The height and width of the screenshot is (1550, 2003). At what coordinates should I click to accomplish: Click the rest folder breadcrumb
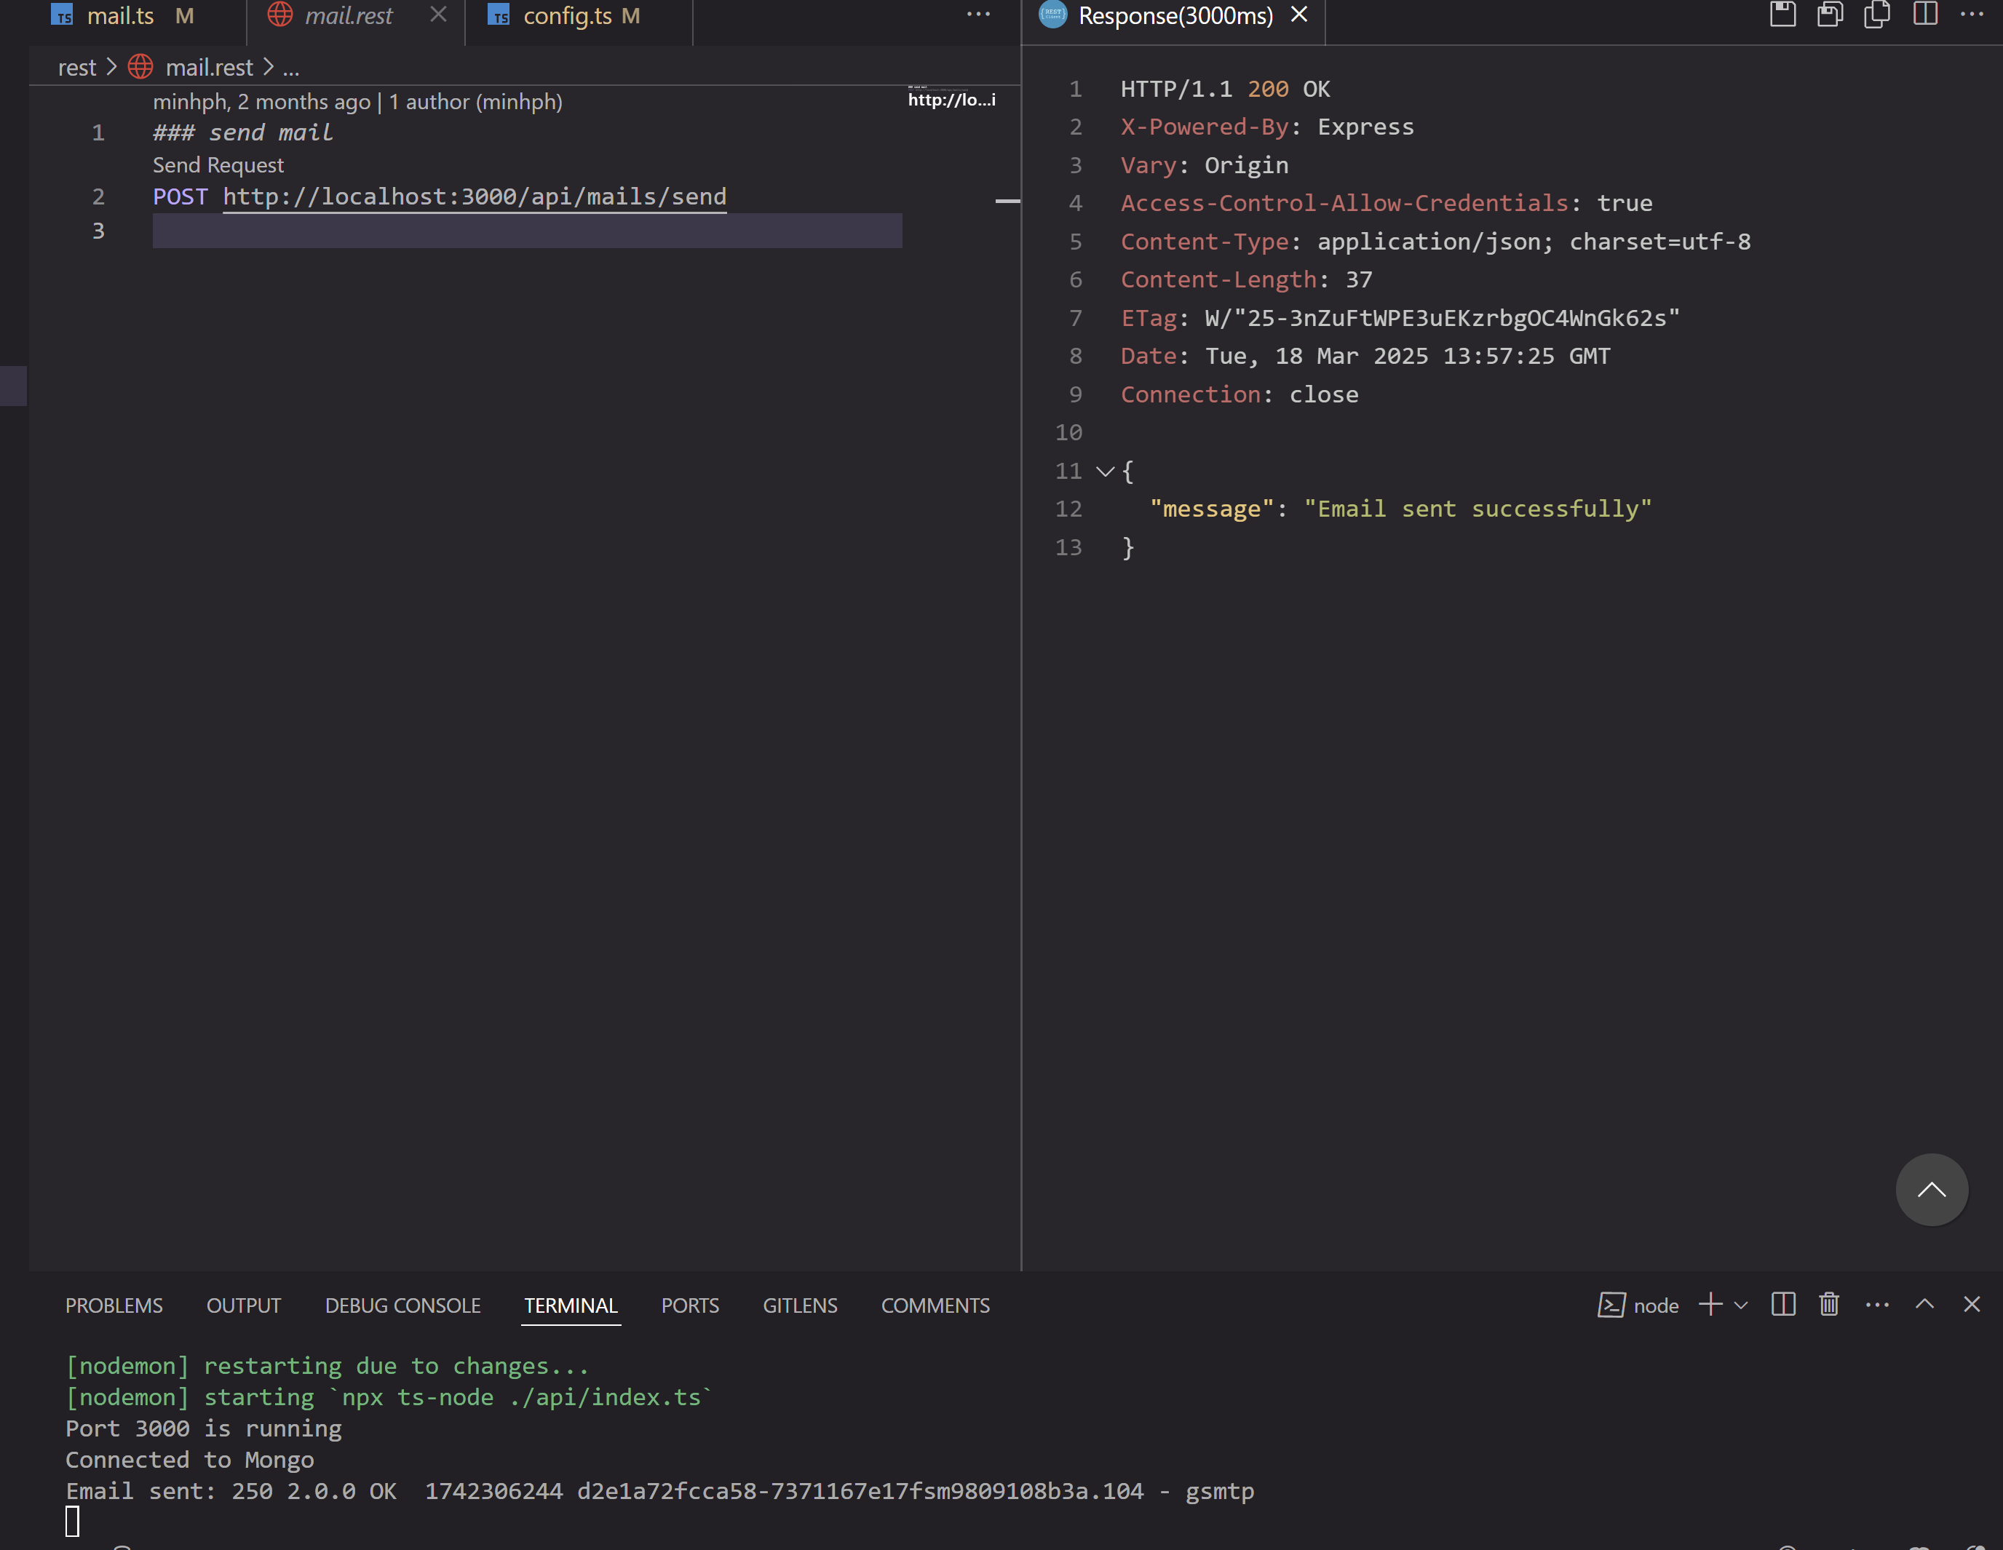(77, 67)
